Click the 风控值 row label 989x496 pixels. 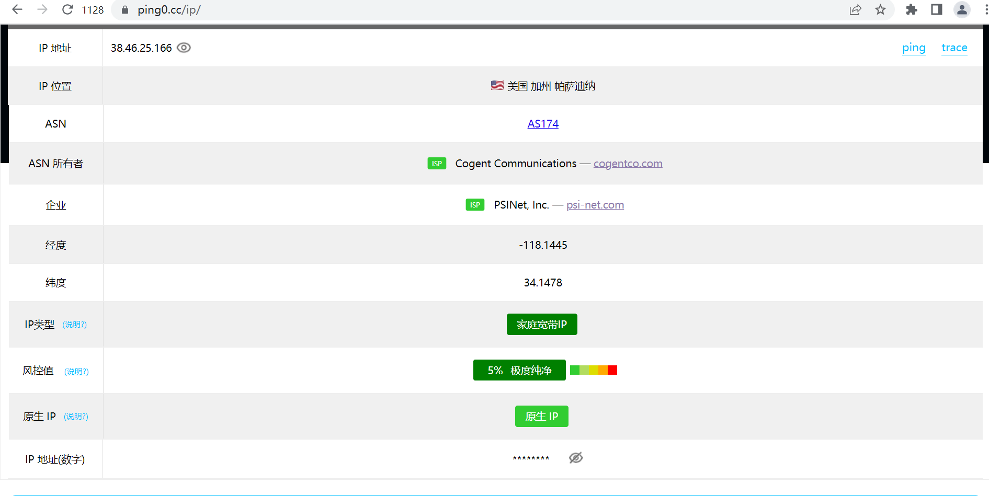38,371
